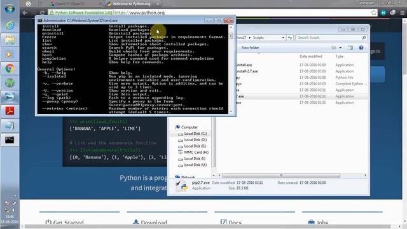This screenshot has height=229, width=407.
Task: Open the Windows Start orb
Action: pyautogui.click(x=10, y=9)
